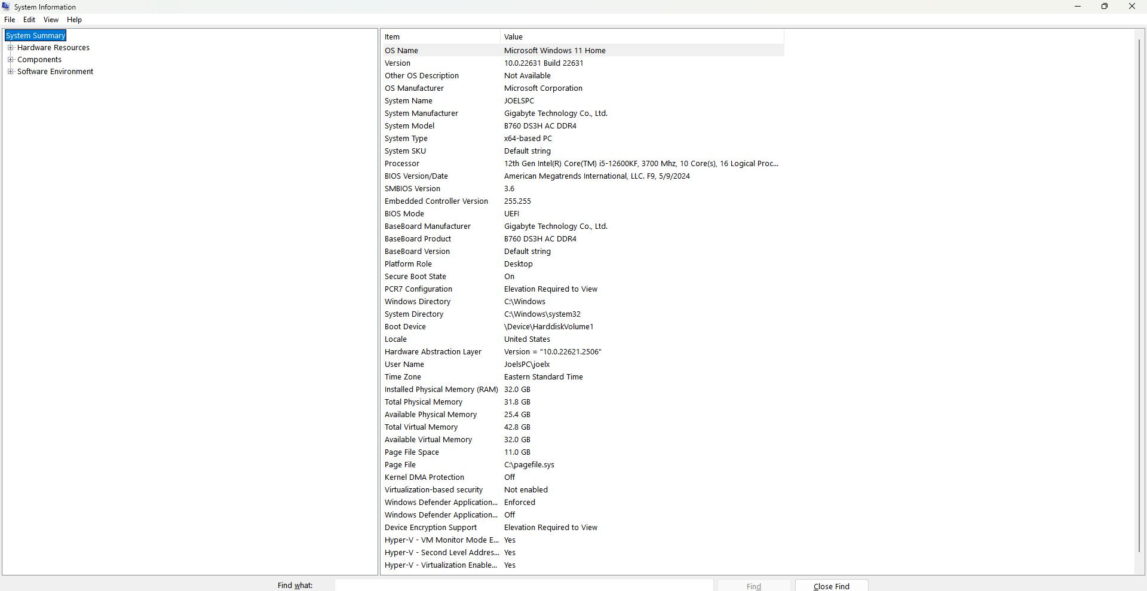This screenshot has width=1147, height=591.
Task: Click the Item column header
Action: [440, 37]
